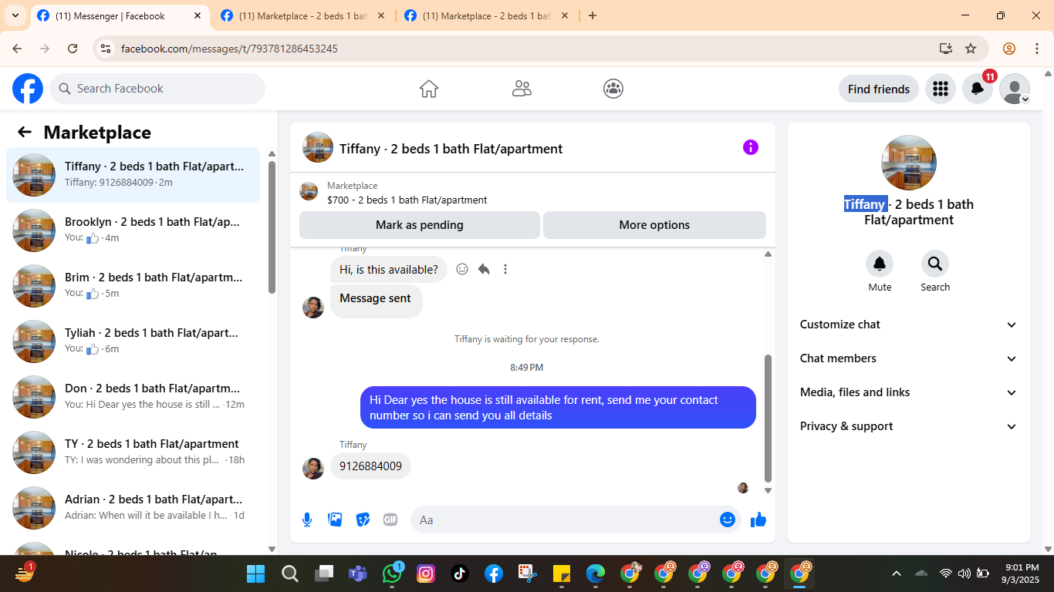Expand the Chat members section
Image resolution: width=1054 pixels, height=592 pixels.
pyautogui.click(x=908, y=358)
